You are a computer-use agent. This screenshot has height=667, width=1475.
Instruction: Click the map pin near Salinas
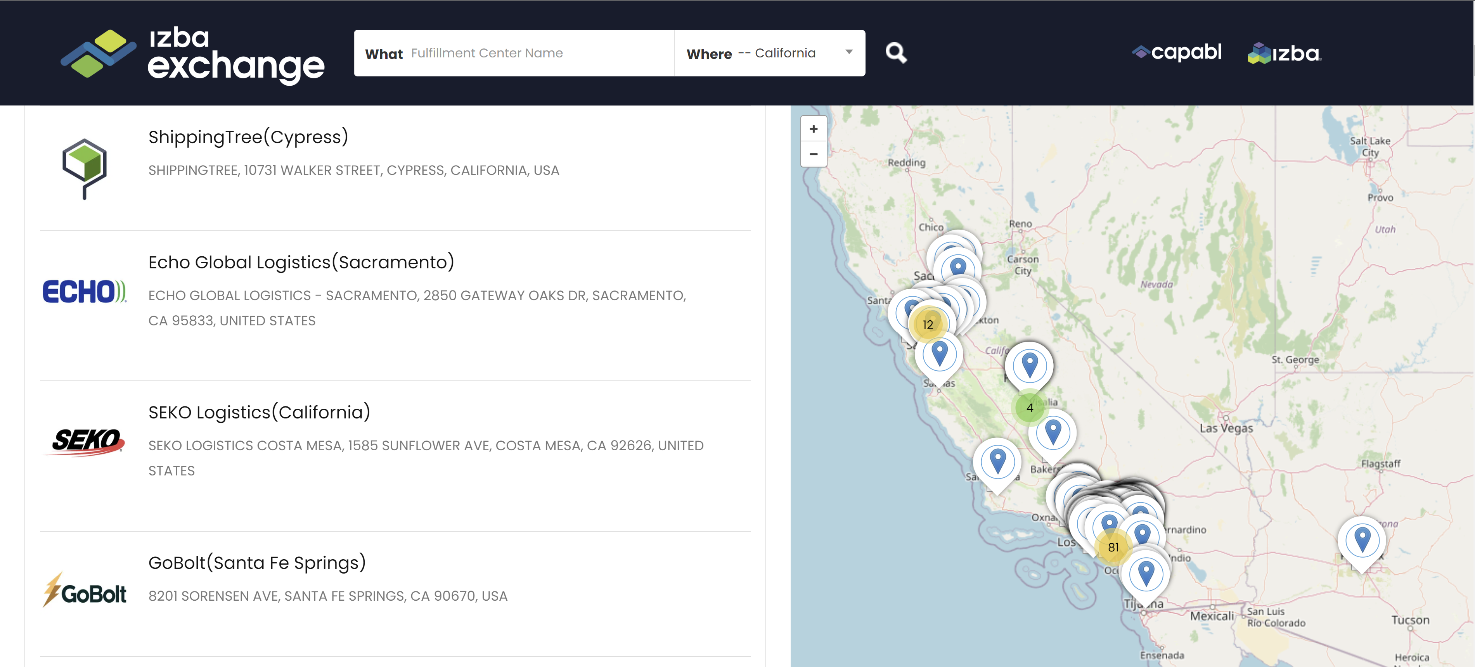click(x=939, y=356)
